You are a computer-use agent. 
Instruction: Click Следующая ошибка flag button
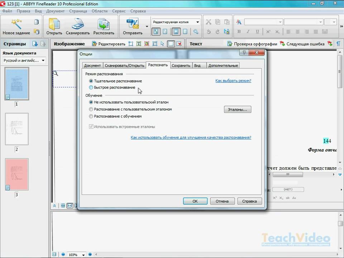tap(303, 44)
